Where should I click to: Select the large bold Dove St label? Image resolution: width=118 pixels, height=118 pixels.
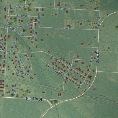point(98,57)
